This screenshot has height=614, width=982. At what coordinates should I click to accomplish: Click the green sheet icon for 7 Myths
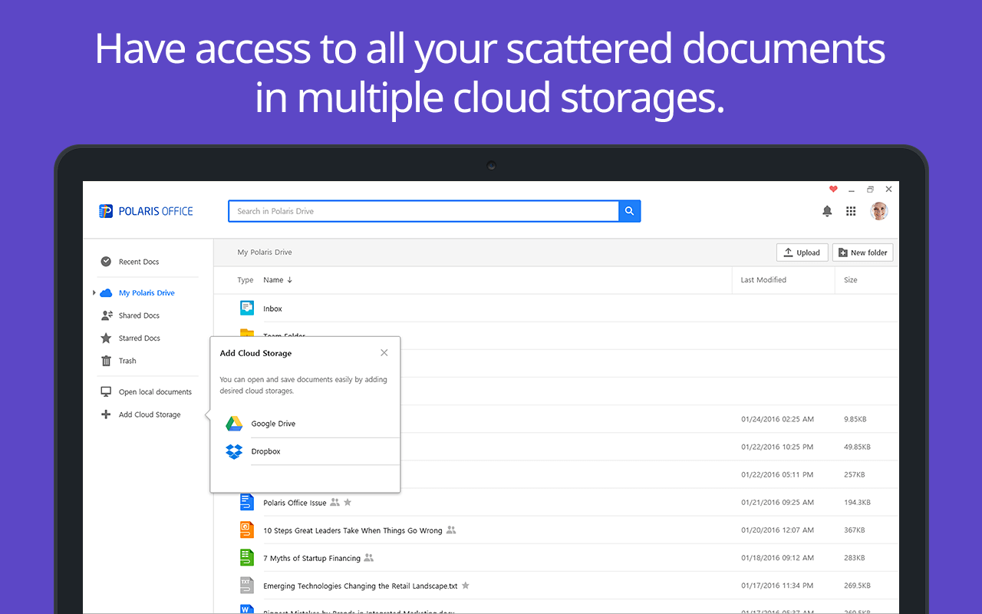tap(246, 557)
